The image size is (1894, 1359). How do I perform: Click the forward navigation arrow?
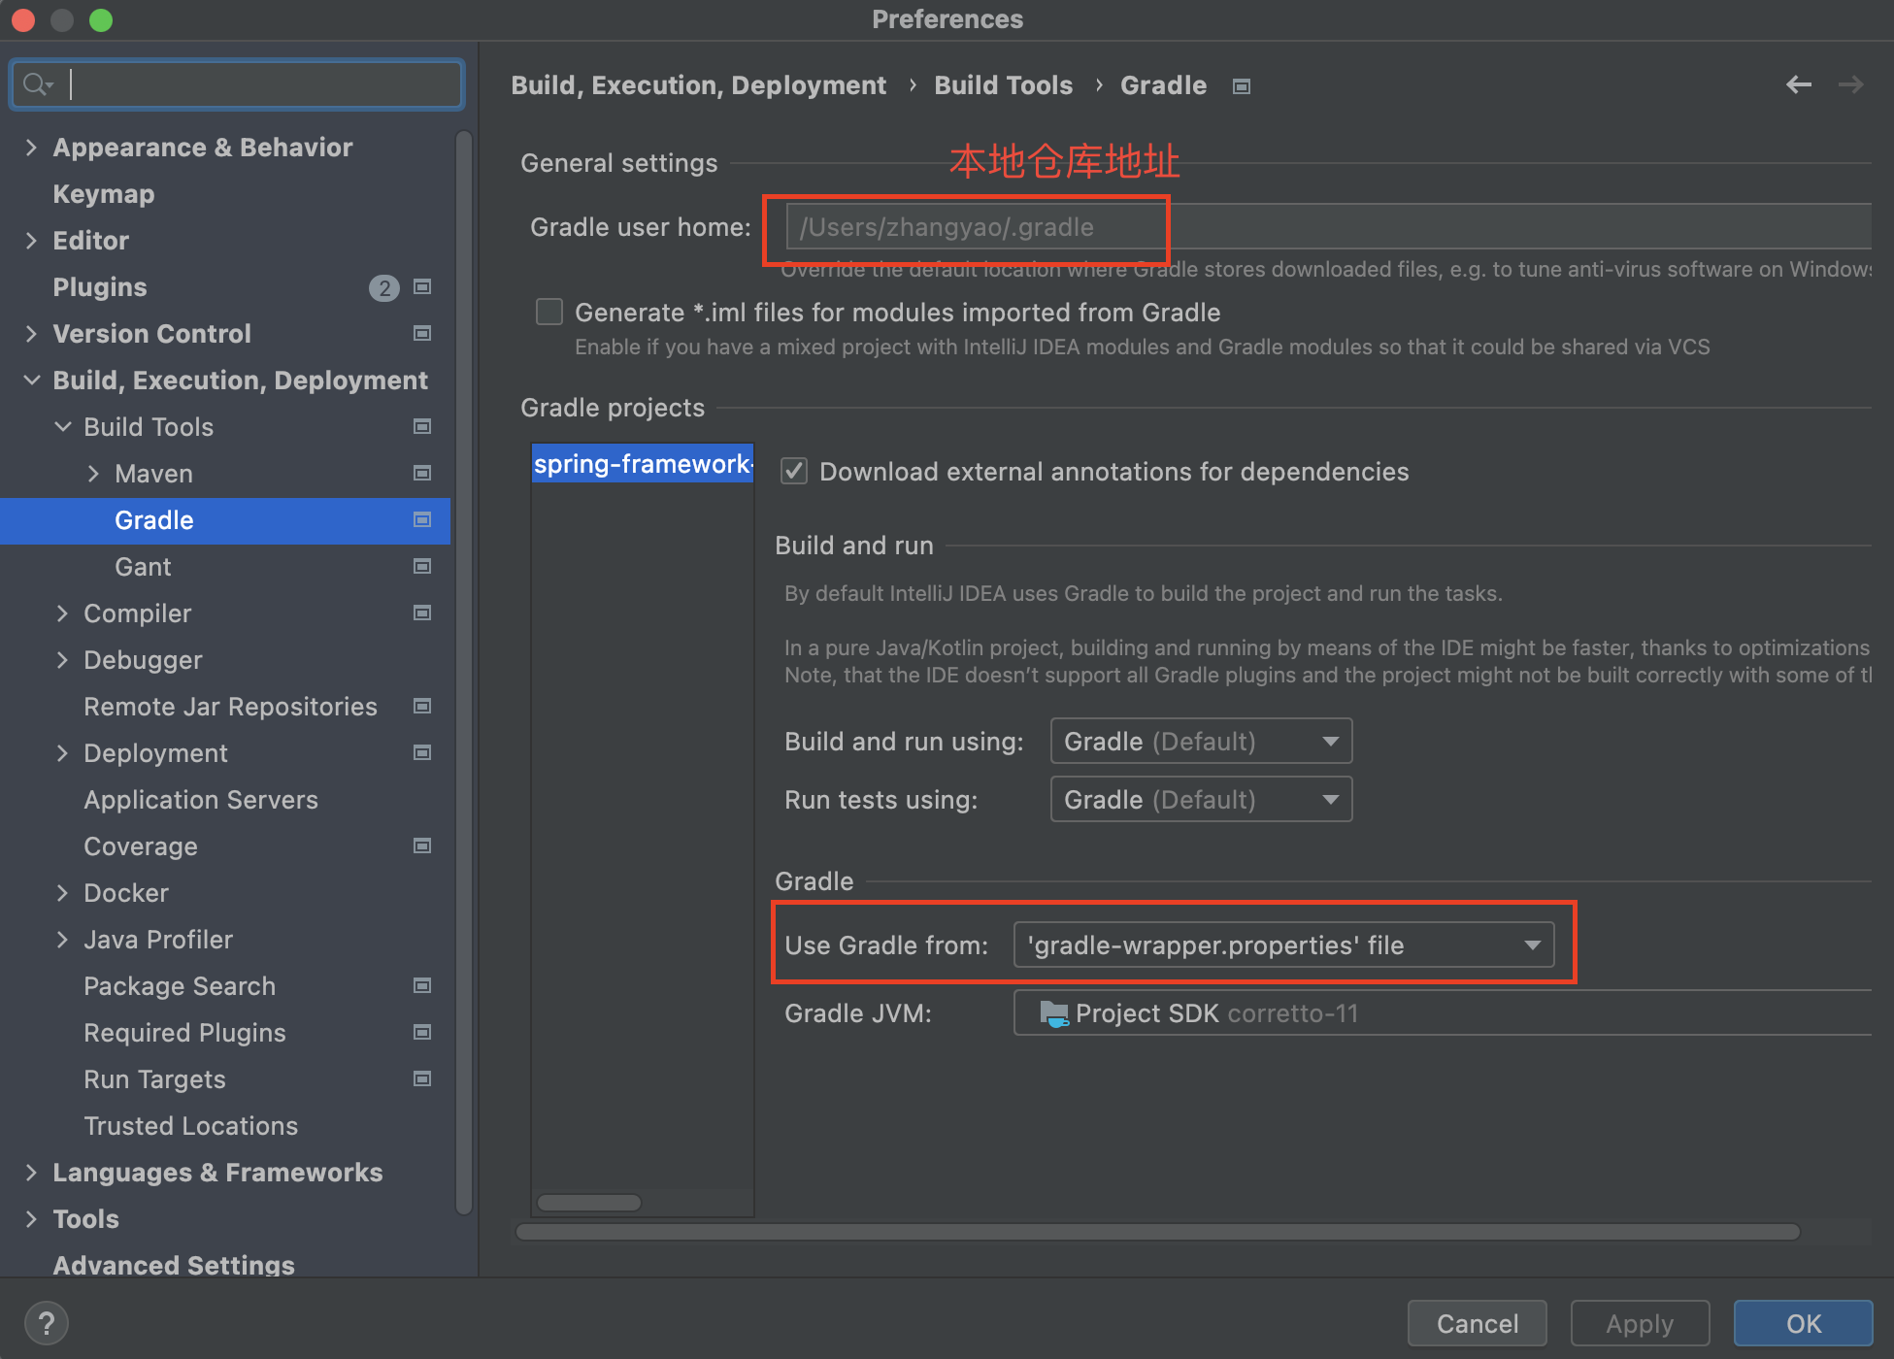(1850, 85)
